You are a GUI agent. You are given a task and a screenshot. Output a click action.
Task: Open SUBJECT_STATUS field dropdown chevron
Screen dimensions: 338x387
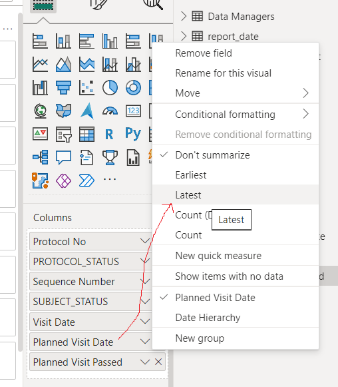pyautogui.click(x=145, y=301)
